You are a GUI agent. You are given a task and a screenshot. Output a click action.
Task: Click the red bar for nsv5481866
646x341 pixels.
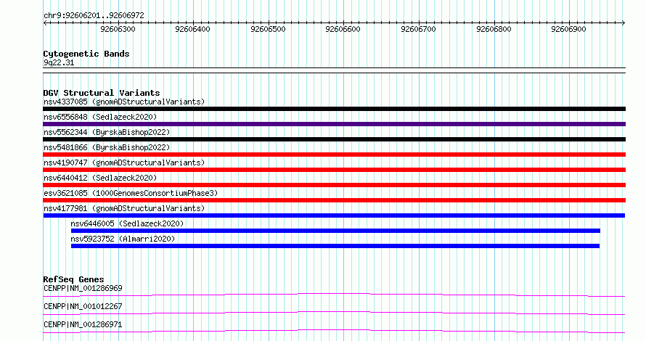[x=334, y=155]
